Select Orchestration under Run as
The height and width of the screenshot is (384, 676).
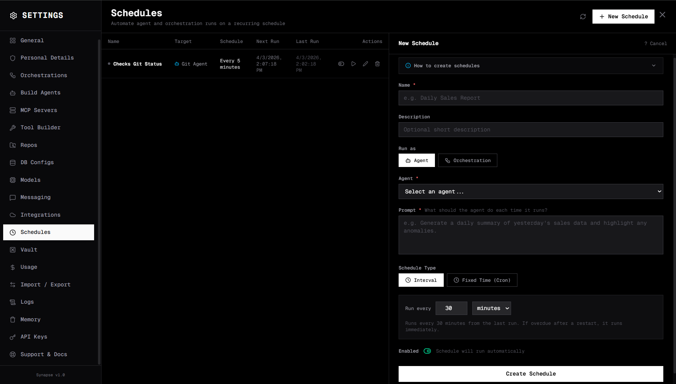pyautogui.click(x=467, y=160)
